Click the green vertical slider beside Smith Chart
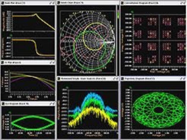The width and height of the screenshot is (187, 140). pos(118,15)
